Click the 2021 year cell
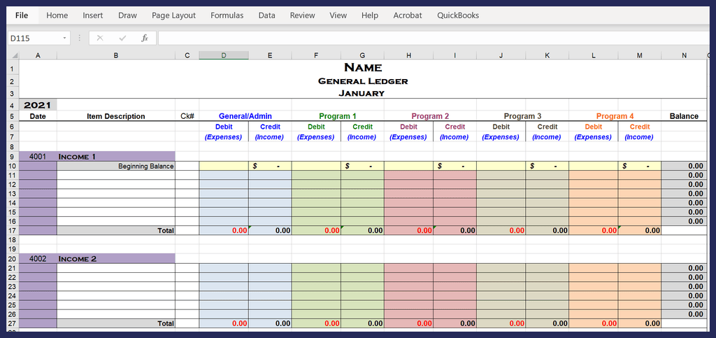The image size is (716, 338). 38,105
